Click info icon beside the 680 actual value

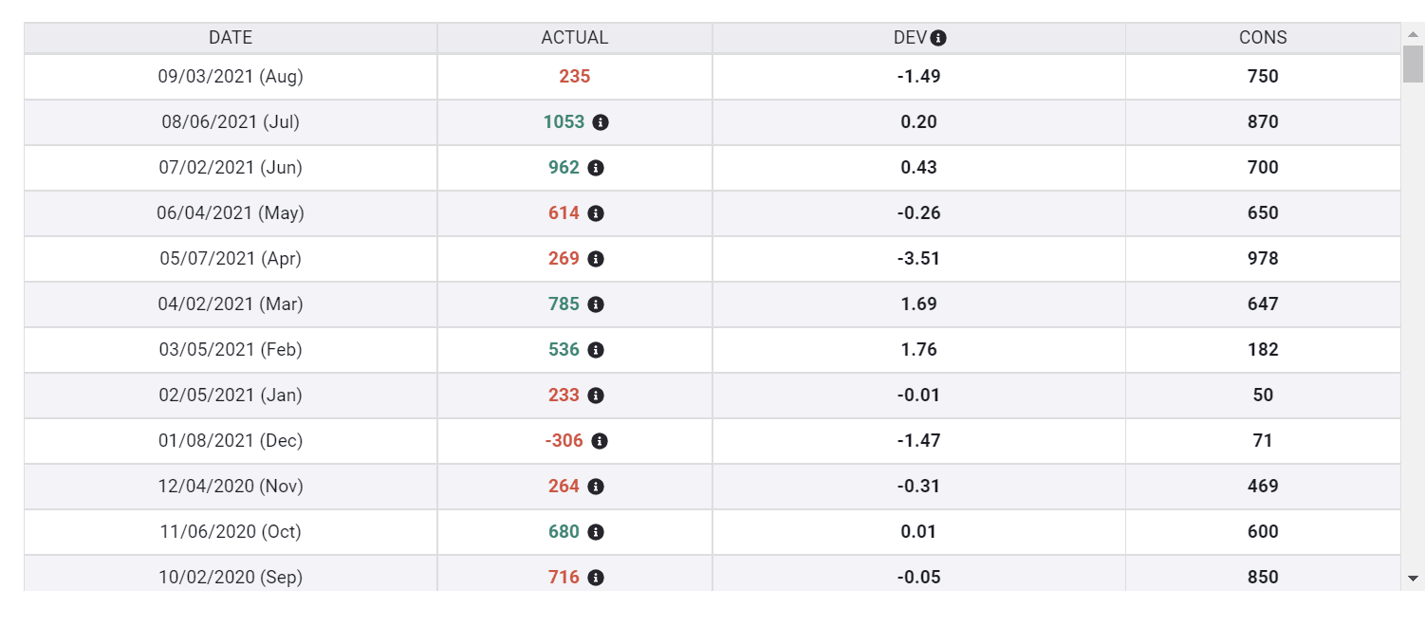pyautogui.click(x=596, y=532)
